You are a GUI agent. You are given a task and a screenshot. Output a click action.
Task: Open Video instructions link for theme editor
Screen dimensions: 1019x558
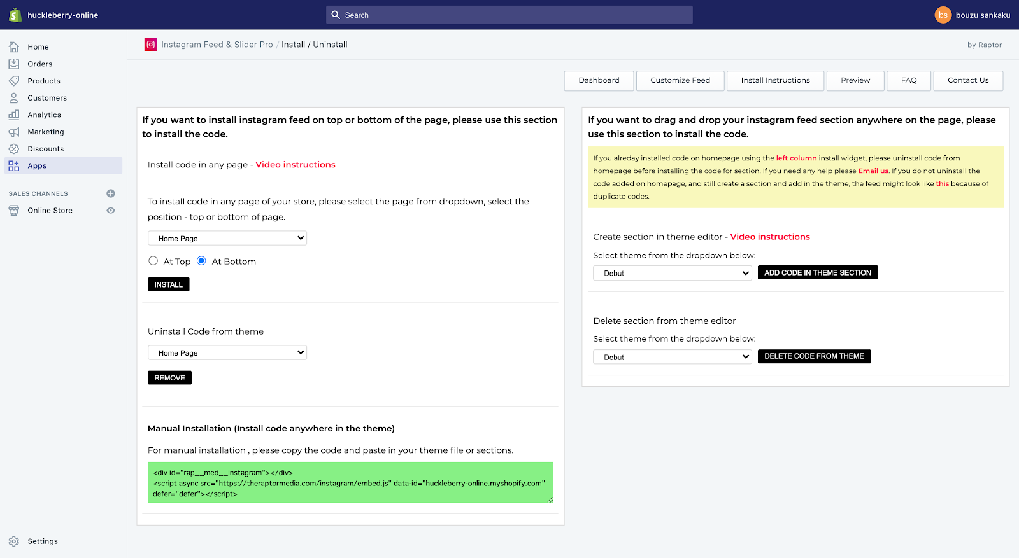770,237
